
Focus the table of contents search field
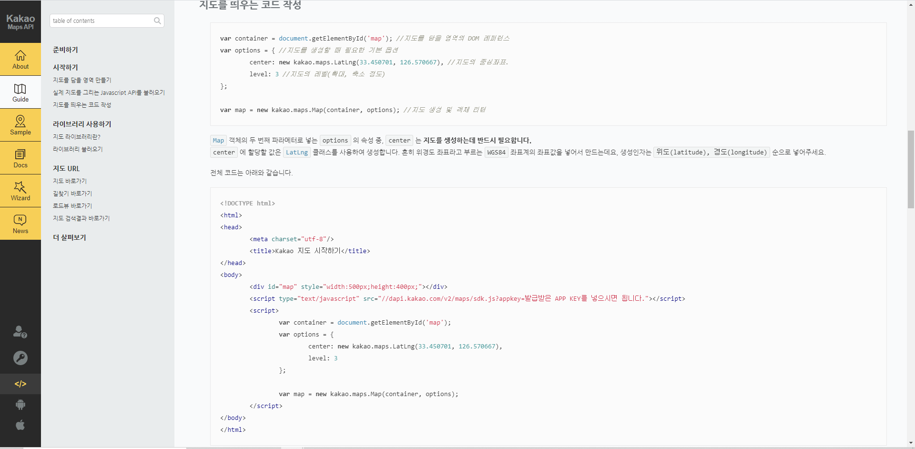pyautogui.click(x=107, y=20)
